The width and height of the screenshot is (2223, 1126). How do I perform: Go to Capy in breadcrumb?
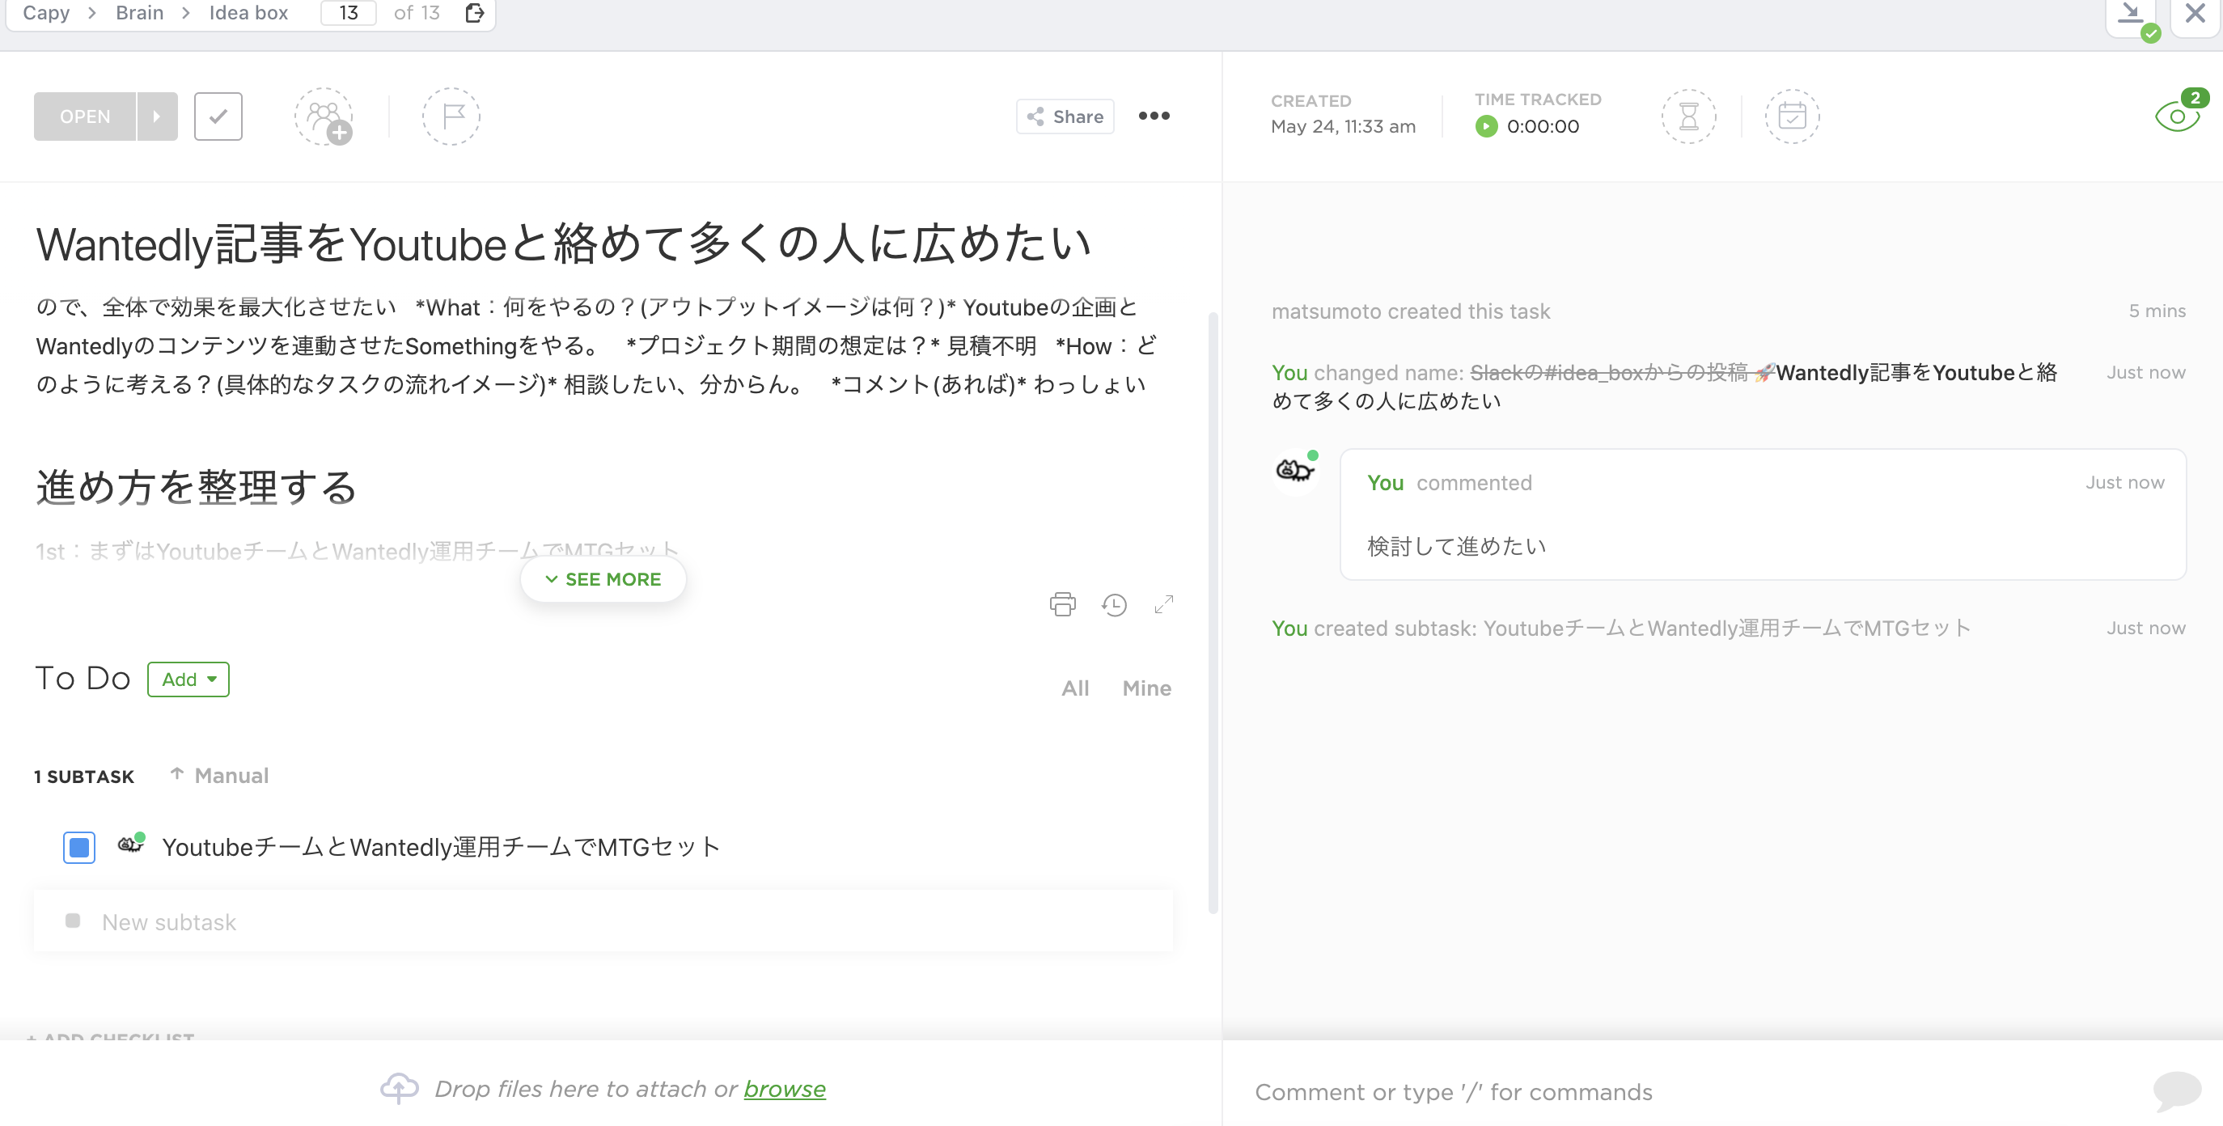pyautogui.click(x=47, y=13)
